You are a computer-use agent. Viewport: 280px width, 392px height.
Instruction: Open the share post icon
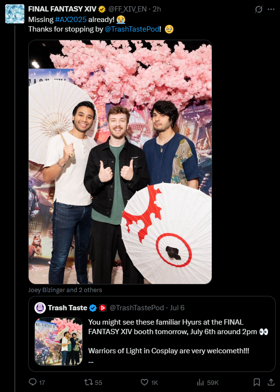pos(271,382)
